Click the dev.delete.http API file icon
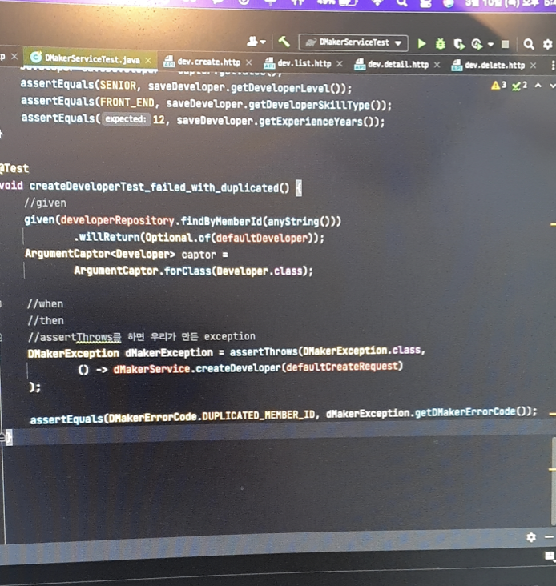Viewport: 556px width, 586px height. 457,66
